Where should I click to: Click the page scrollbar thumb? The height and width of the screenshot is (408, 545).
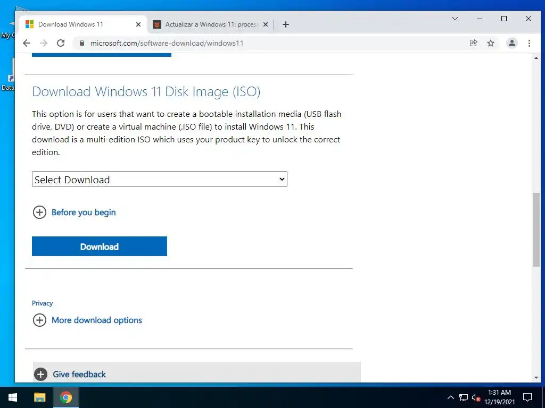coord(536,229)
